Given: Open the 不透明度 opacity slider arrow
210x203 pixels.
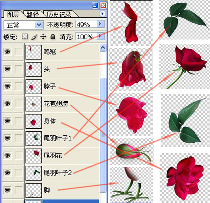Looking at the screenshot, I should [101, 24].
